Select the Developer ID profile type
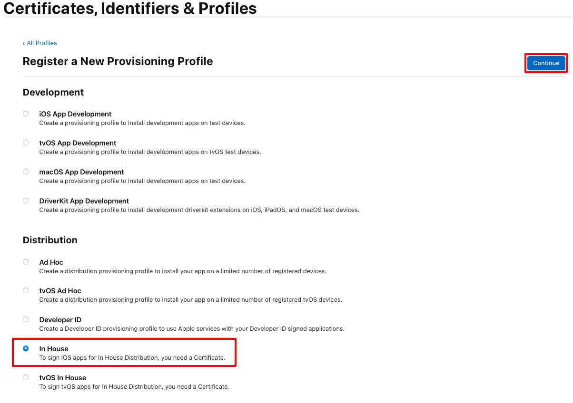 [x=26, y=319]
